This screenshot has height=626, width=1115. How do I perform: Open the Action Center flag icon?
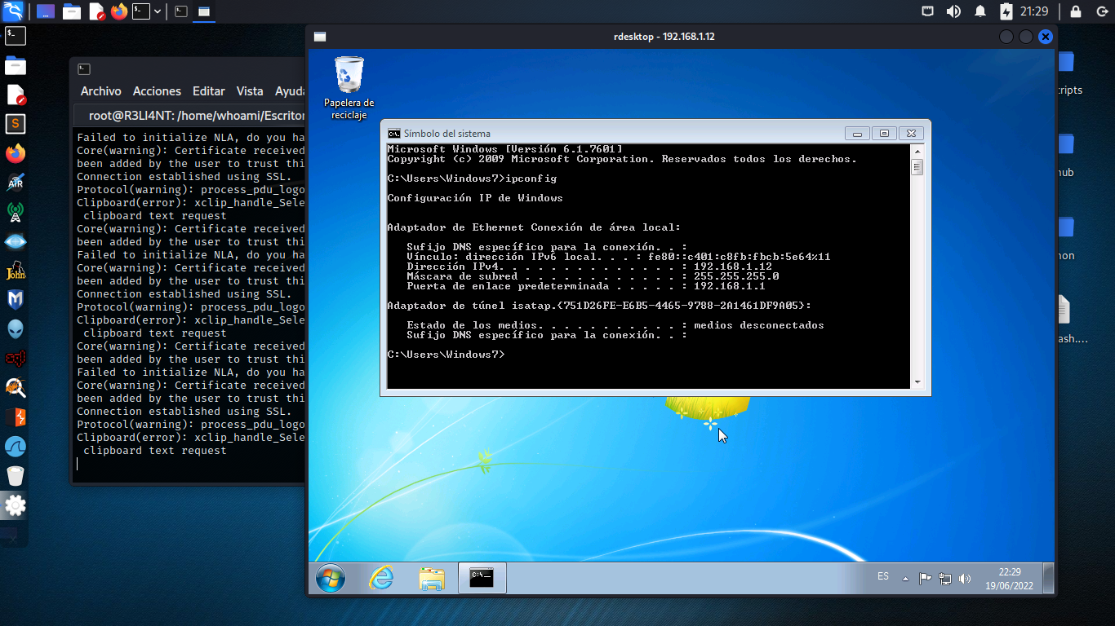pos(925,579)
